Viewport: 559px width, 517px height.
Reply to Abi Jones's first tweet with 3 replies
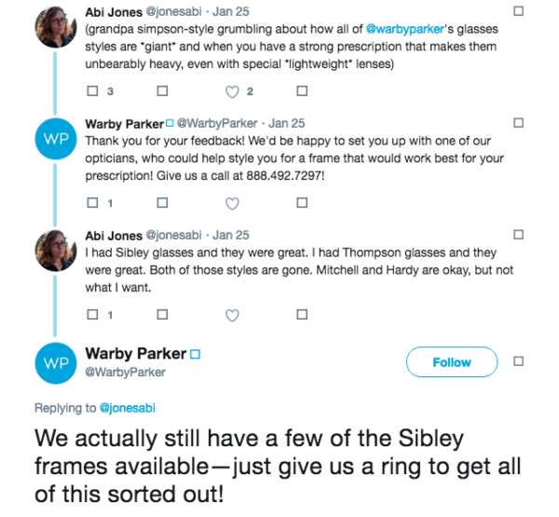92,91
